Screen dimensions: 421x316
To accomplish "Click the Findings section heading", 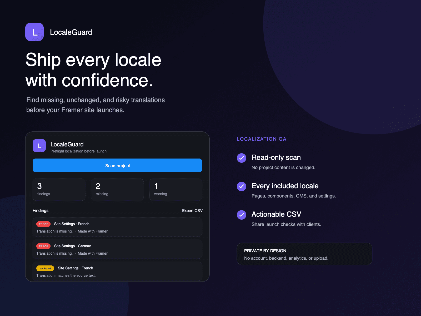I will [x=41, y=210].
